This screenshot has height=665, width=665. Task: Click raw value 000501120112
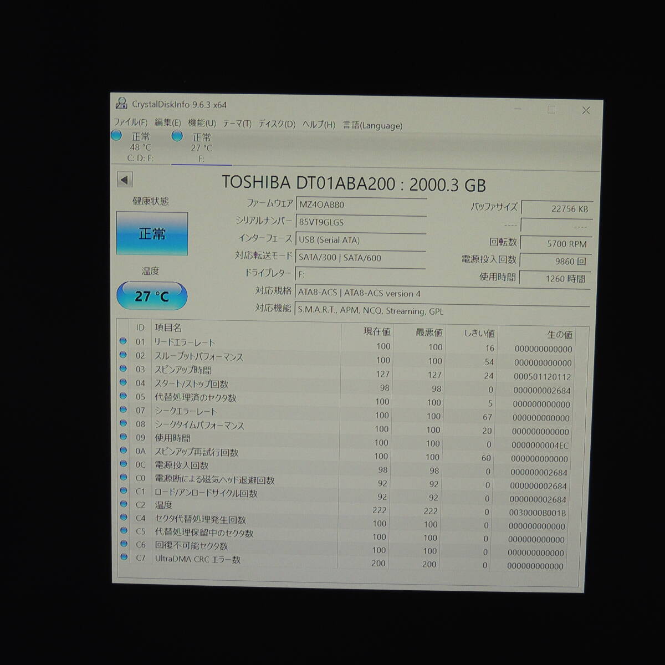pos(542,376)
